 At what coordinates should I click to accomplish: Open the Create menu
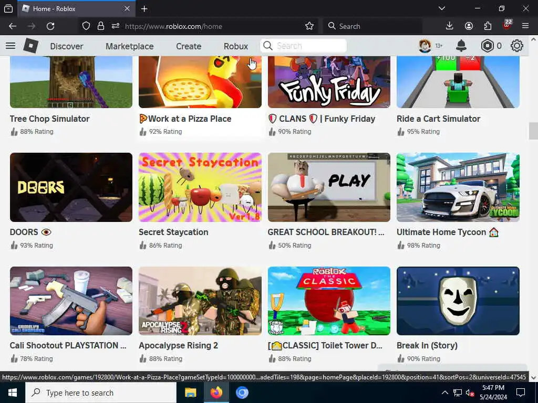click(x=189, y=46)
